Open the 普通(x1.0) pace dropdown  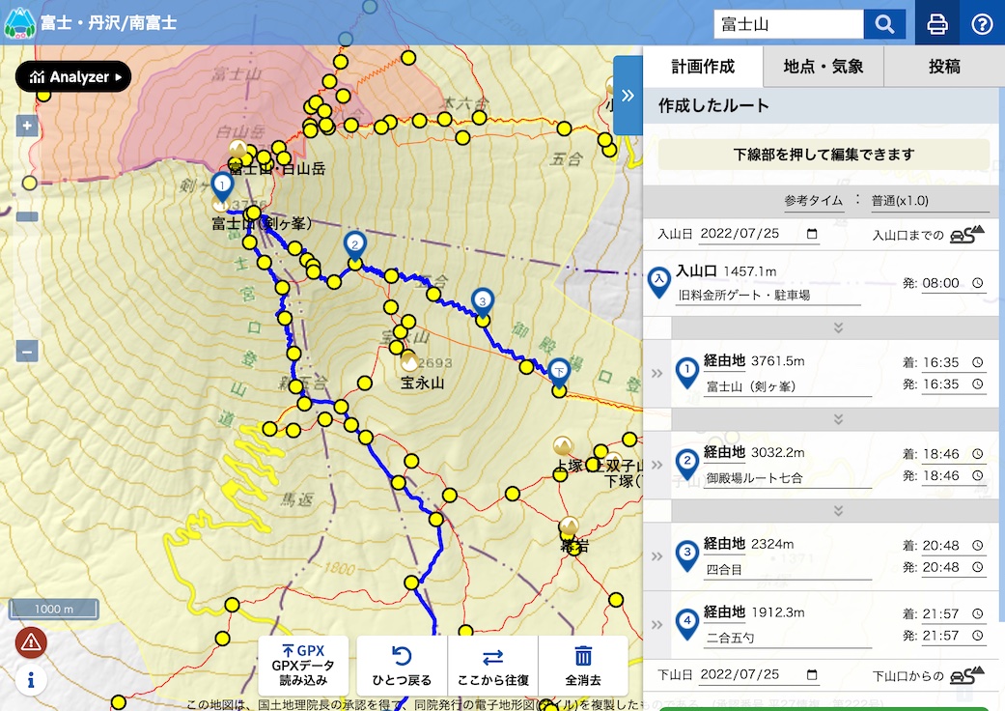(x=930, y=201)
